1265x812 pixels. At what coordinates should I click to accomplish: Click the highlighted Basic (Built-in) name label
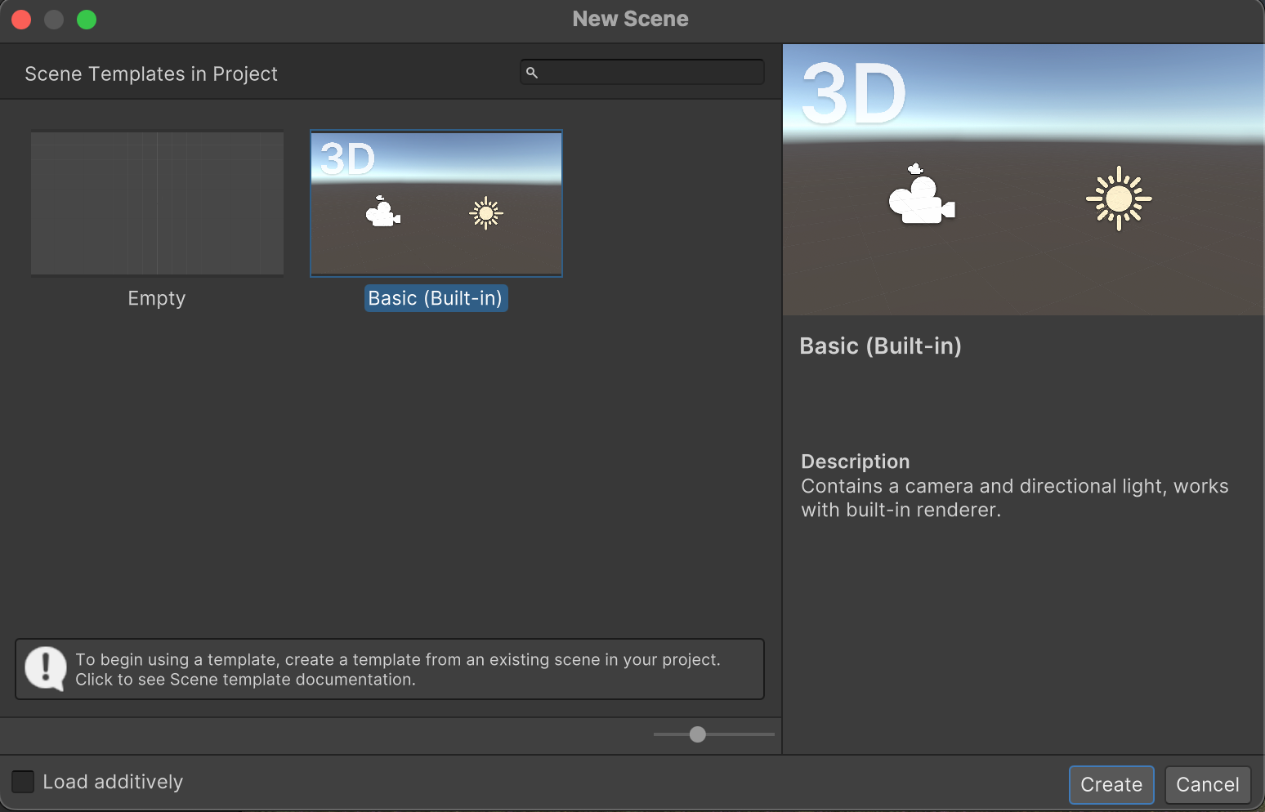click(x=436, y=298)
